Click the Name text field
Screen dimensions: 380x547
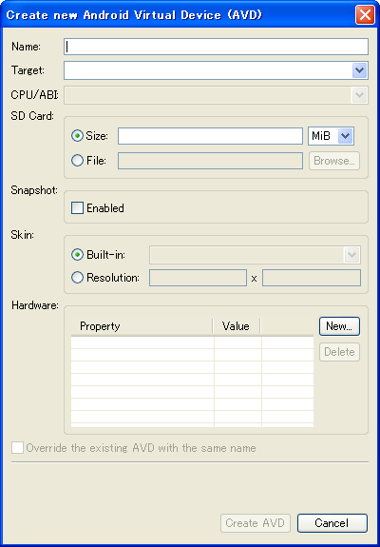coord(216,47)
